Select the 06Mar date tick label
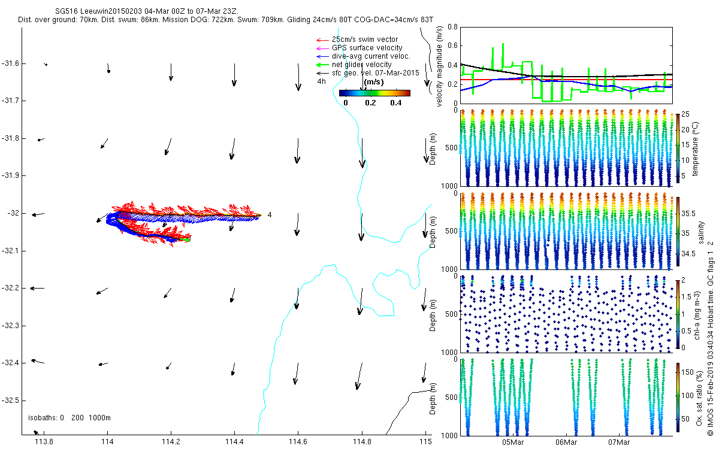Viewport: 719px width, 449px height. pyautogui.click(x=566, y=442)
